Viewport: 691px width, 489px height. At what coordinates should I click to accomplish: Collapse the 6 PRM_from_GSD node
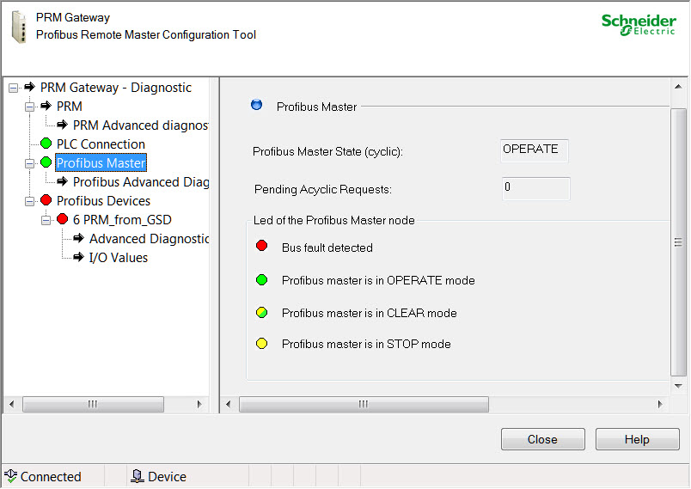click(46, 220)
